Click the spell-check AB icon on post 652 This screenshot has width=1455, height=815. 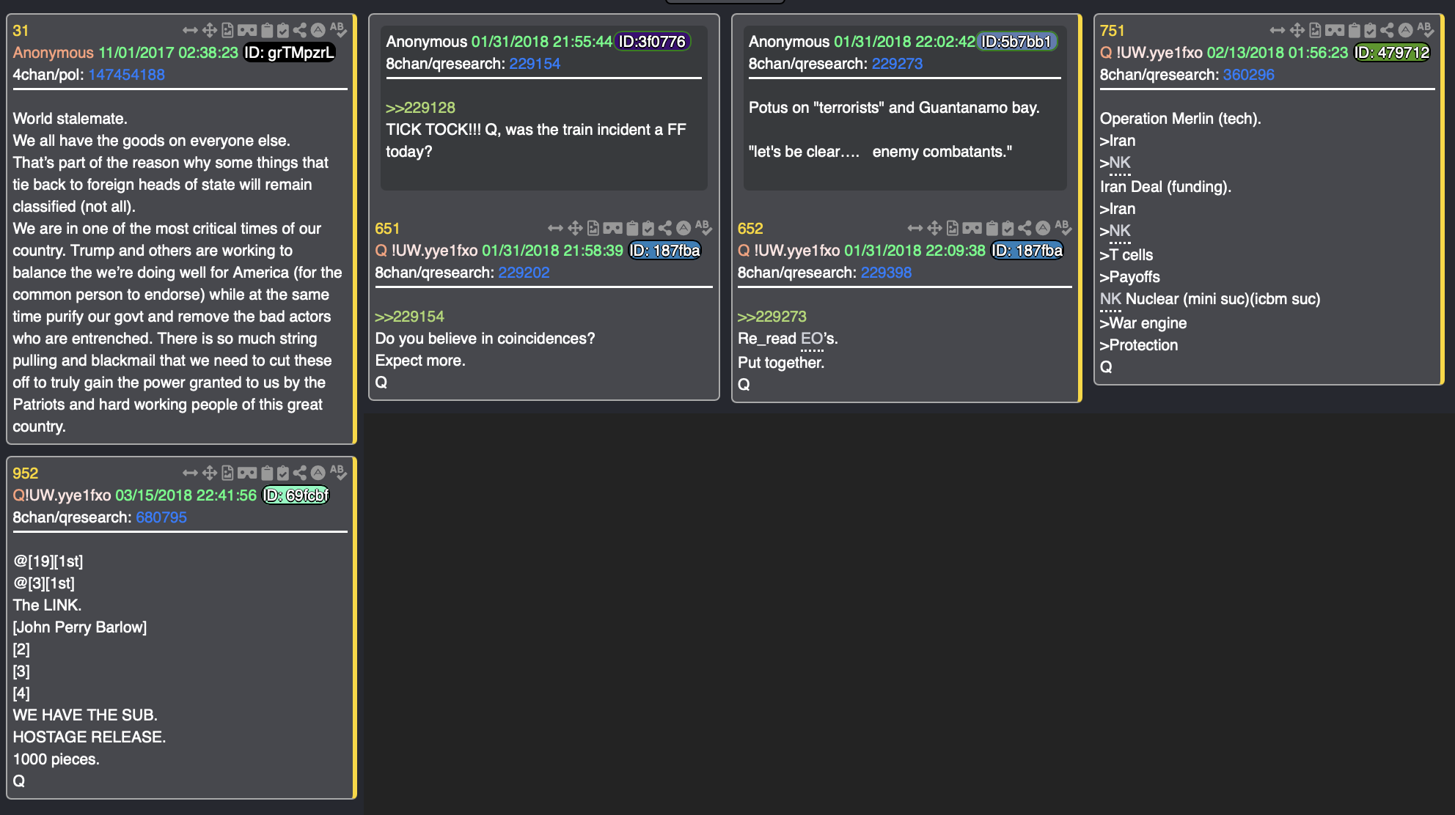(1063, 227)
